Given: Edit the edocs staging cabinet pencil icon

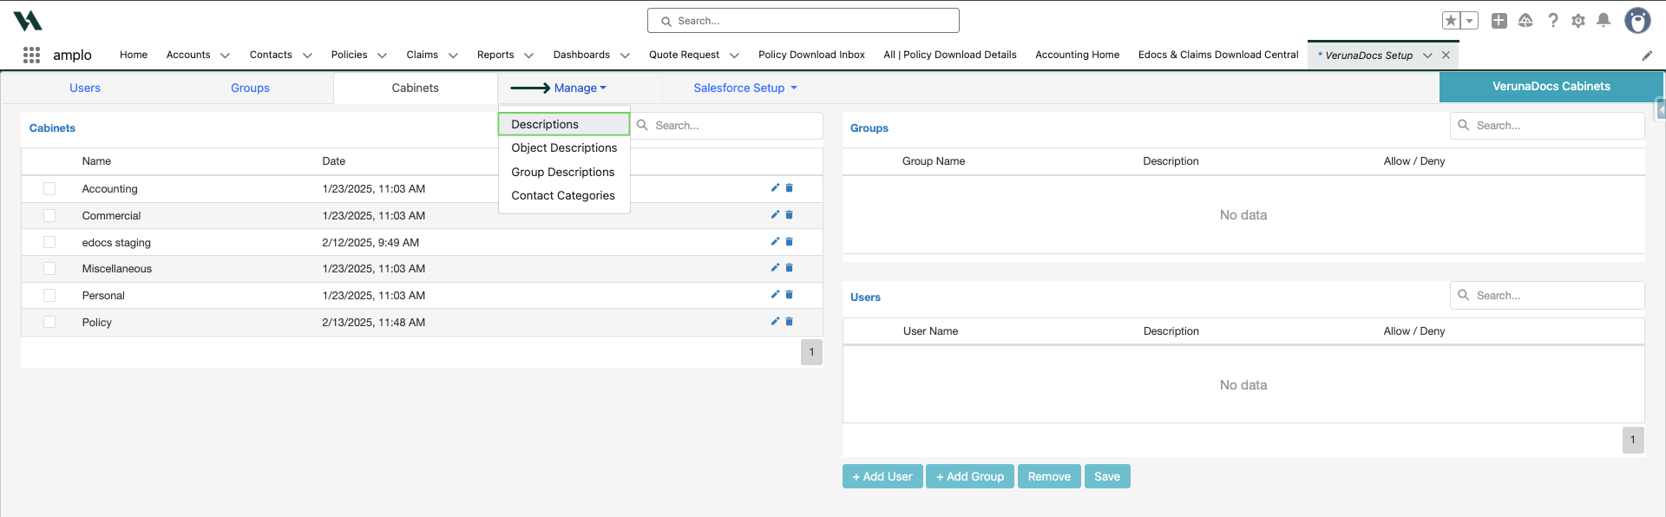Looking at the screenshot, I should coord(775,241).
